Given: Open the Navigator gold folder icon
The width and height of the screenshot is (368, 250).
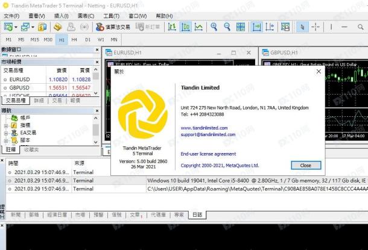Looking at the screenshot, I should click(57, 27).
